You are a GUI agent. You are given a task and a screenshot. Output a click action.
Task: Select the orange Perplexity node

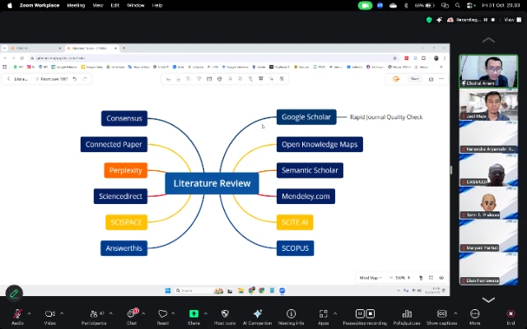[125, 170]
